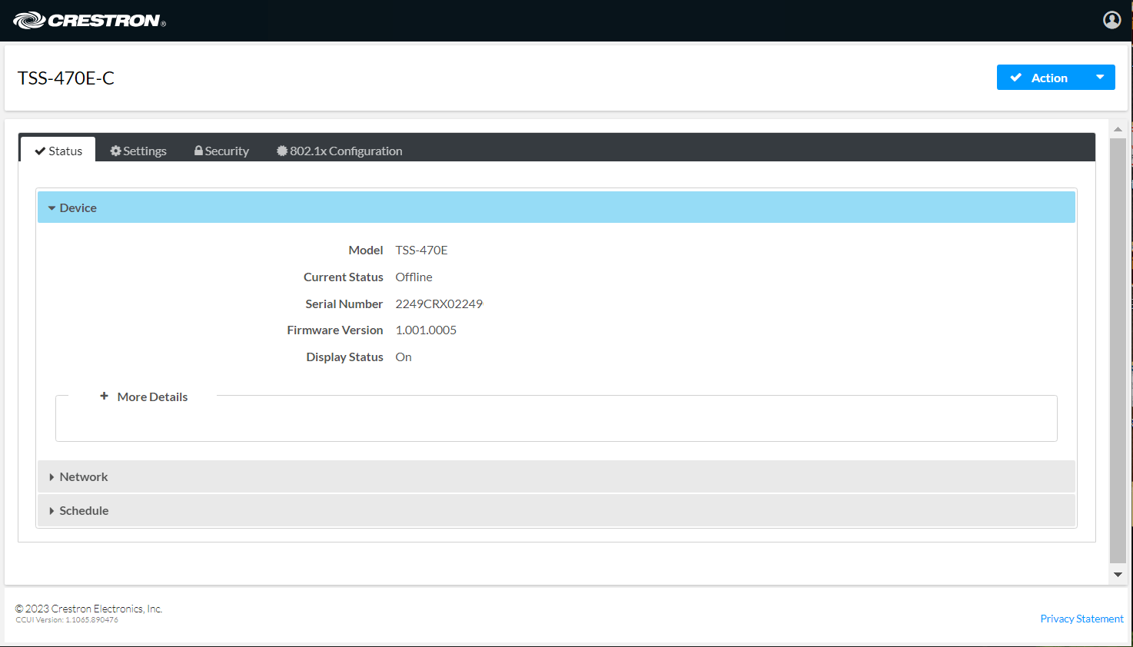Select firmware version 1.001.0005
This screenshot has height=647, width=1133.
(x=426, y=330)
